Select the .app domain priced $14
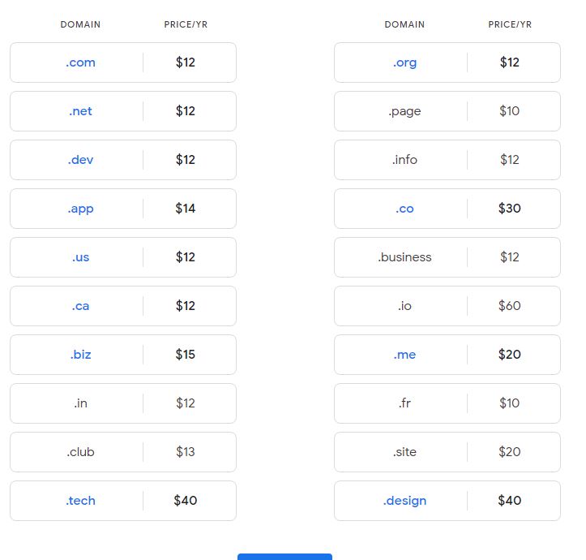Viewport: 586px width, 560px height. click(123, 209)
